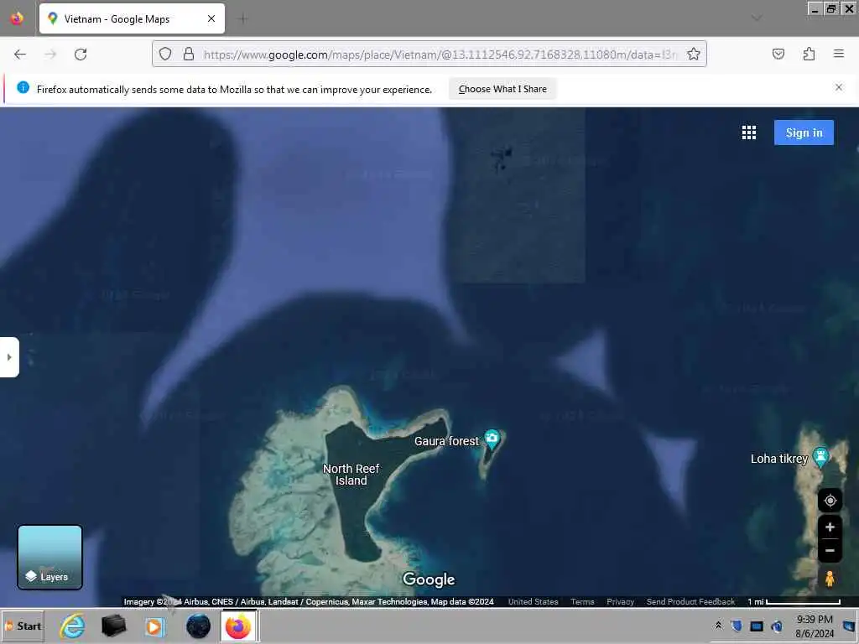Close the Vietnam - Google Maps tab
859x644 pixels.
[x=211, y=18]
